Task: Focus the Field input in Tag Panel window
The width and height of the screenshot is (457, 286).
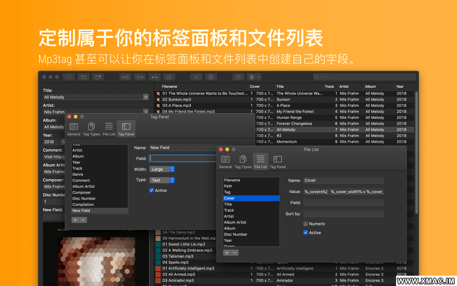Action: [x=183, y=158]
